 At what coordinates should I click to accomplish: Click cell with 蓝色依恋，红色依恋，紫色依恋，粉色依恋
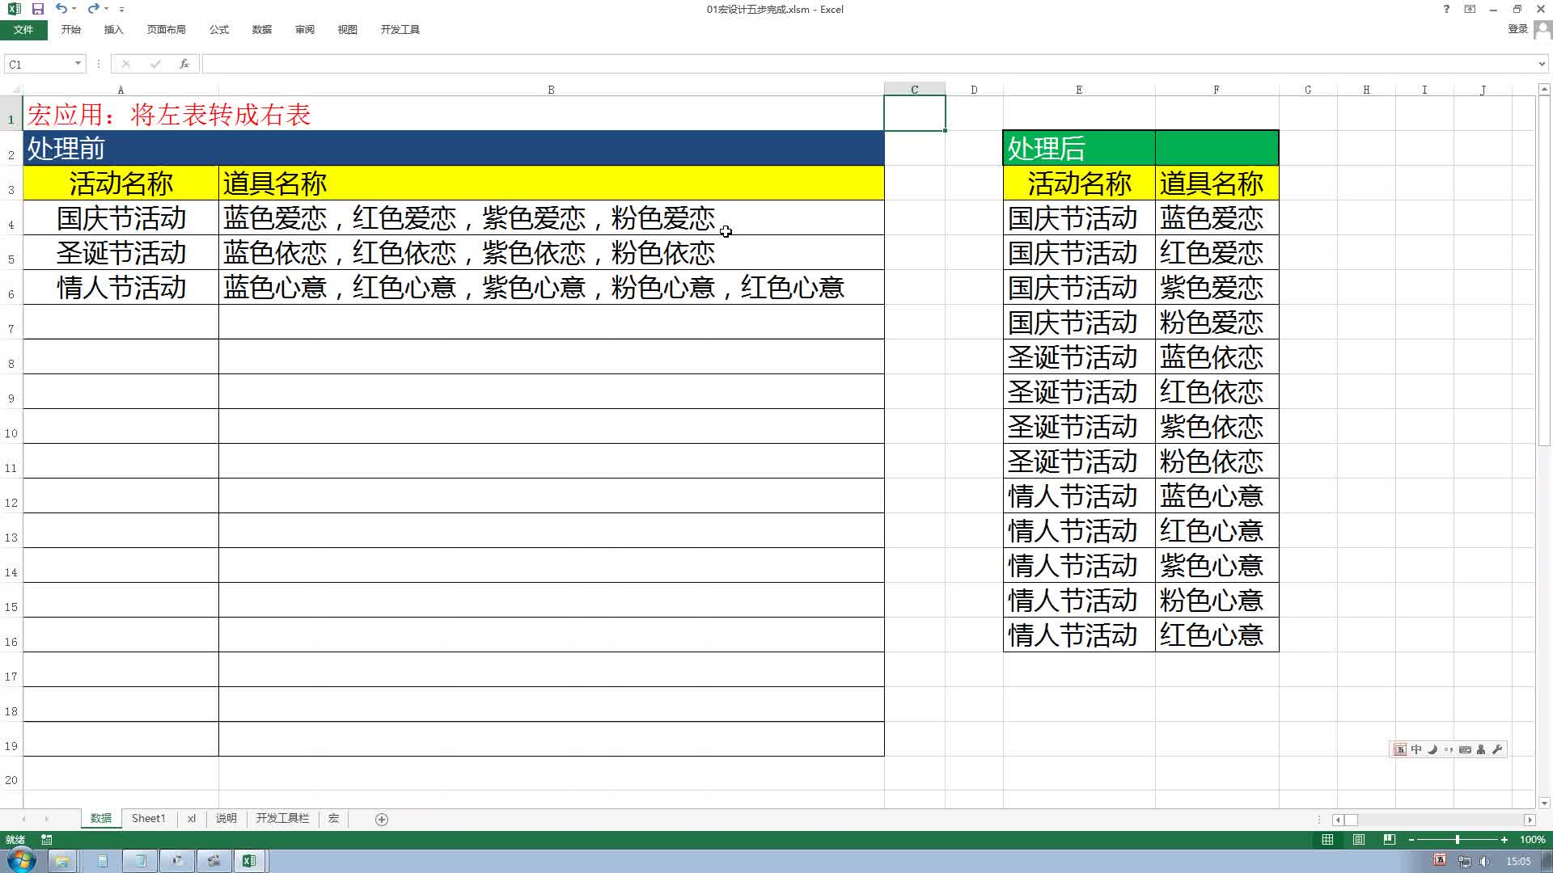point(551,253)
